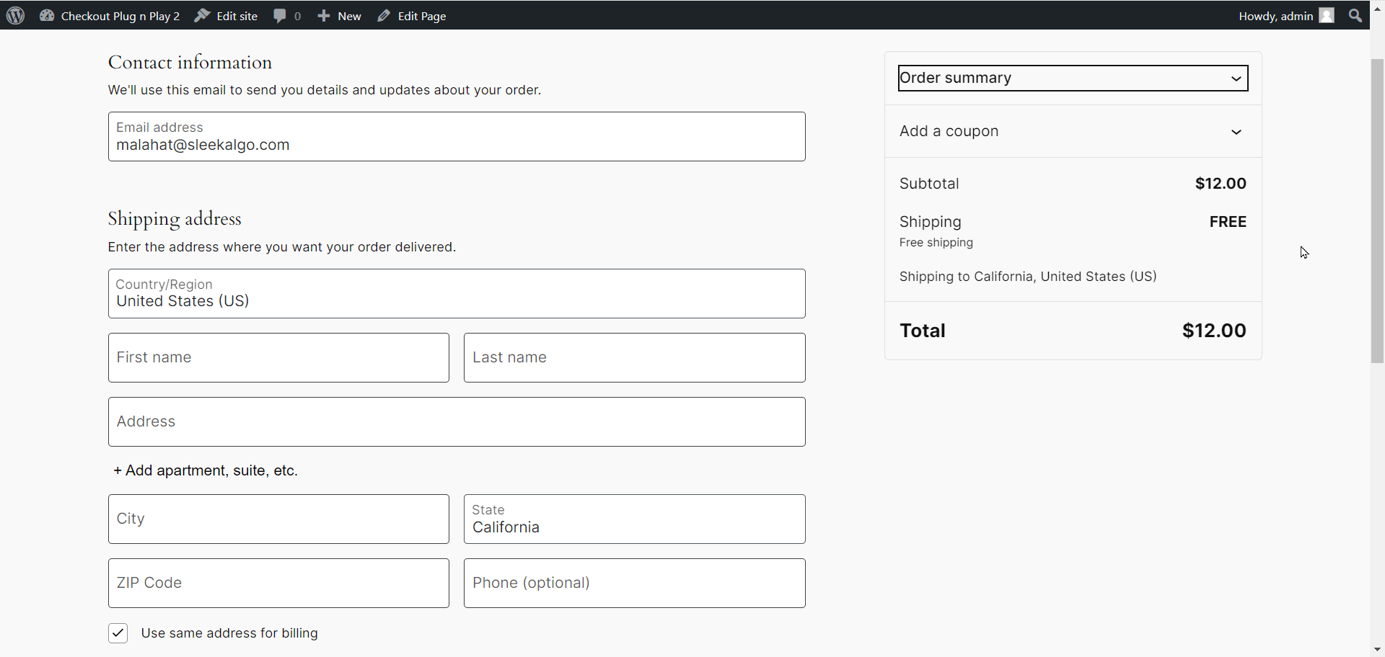Uncheck Use same address for billing
Image resolution: width=1385 pixels, height=657 pixels.
(x=118, y=633)
